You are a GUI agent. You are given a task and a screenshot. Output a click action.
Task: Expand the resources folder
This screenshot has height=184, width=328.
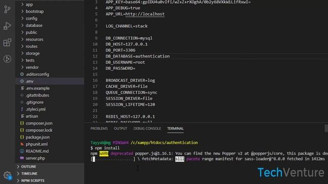(23, 39)
